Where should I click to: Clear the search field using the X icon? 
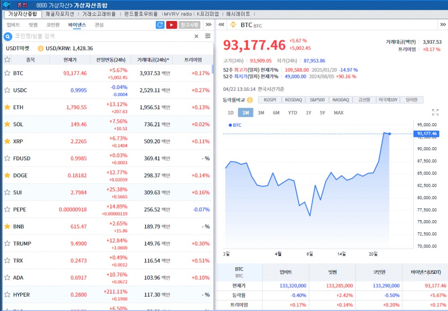pyautogui.click(x=196, y=36)
